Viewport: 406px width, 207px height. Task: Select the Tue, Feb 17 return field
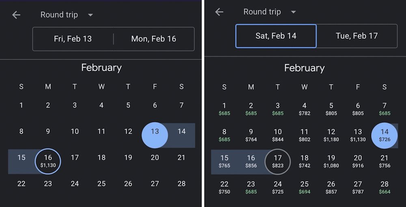click(357, 36)
